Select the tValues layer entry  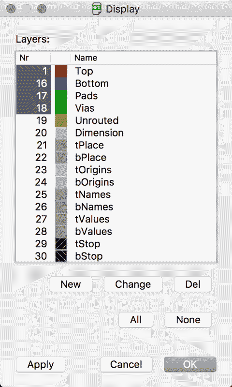pos(116,219)
